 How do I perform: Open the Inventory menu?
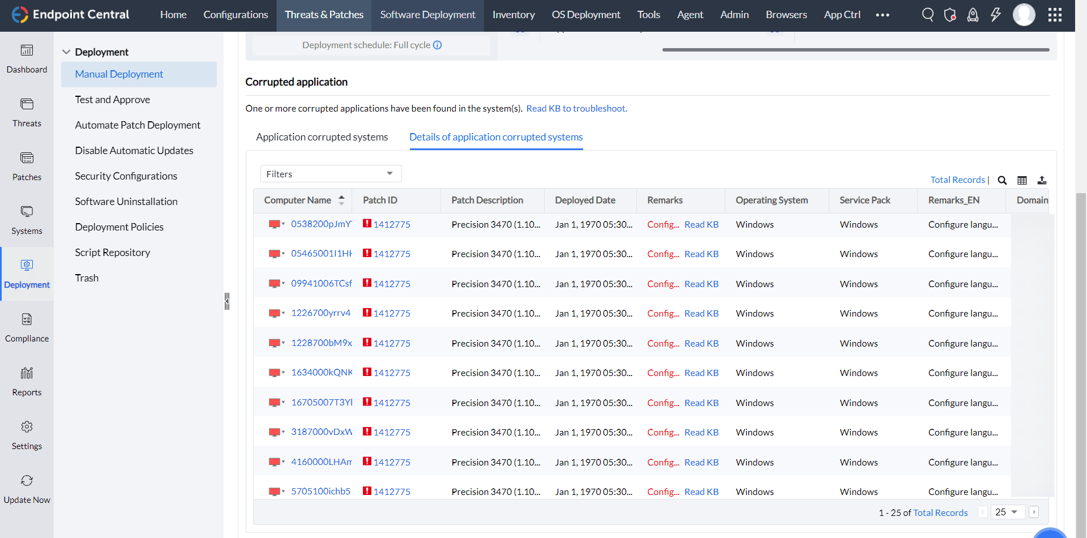(x=513, y=15)
